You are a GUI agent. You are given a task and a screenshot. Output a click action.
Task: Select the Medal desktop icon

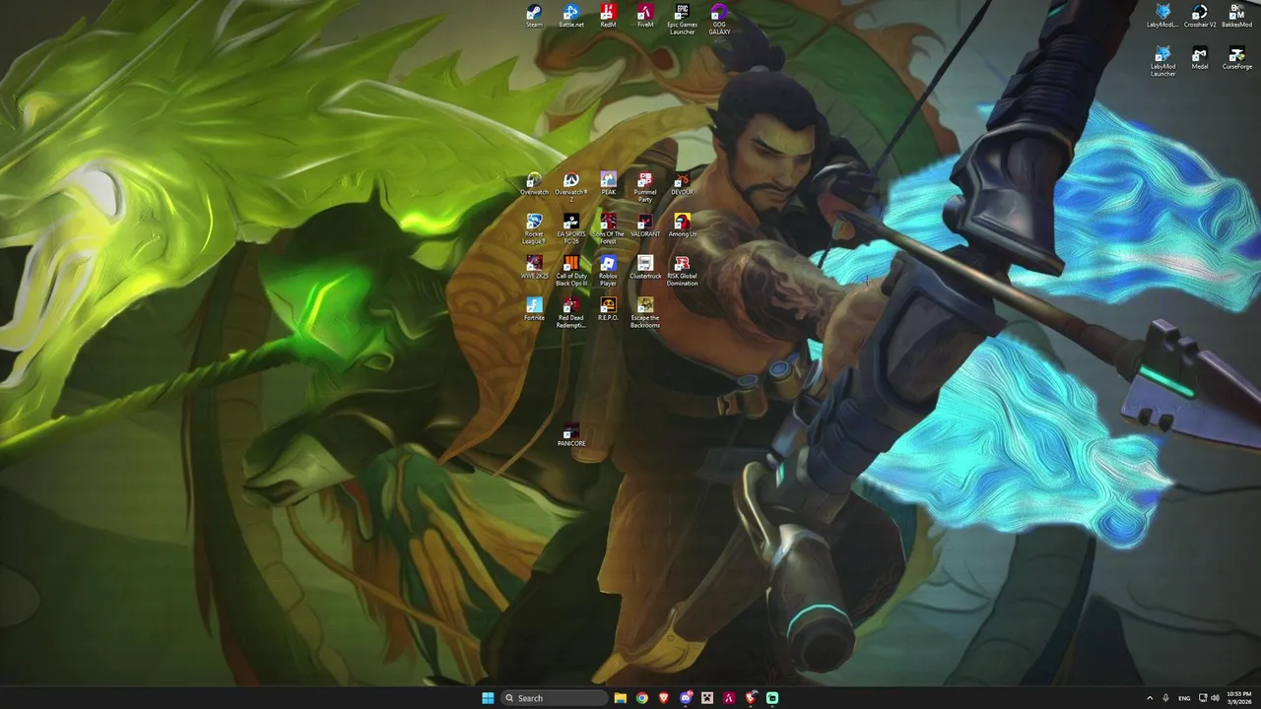click(x=1200, y=58)
